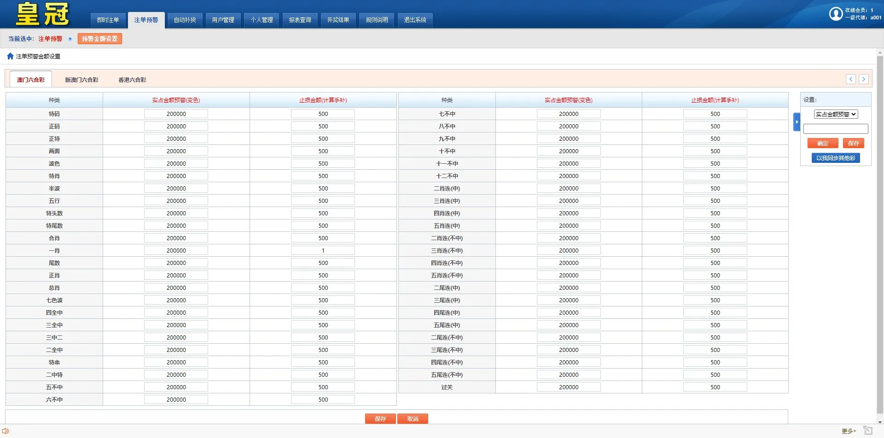Viewport: 884px width, 438px height.
Task: Switch to the 新澳门六合彩 tab
Action: 81,79
